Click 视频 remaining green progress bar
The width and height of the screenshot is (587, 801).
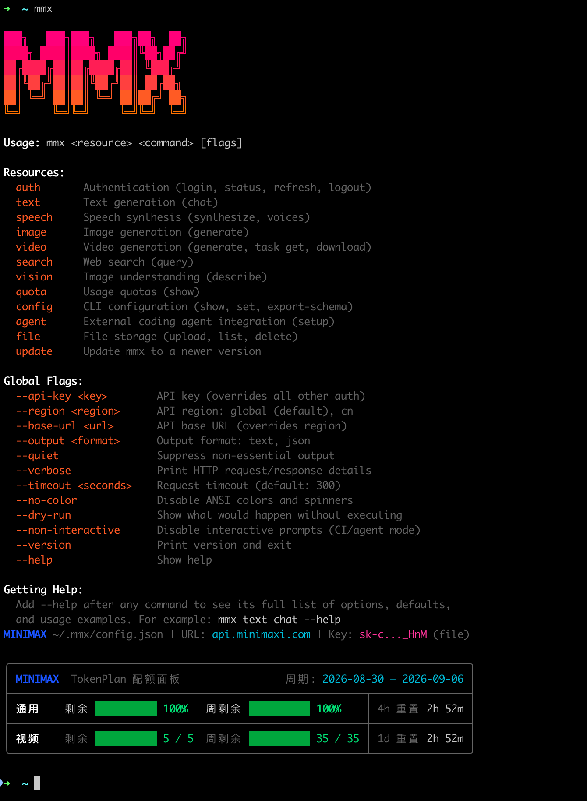(x=126, y=739)
